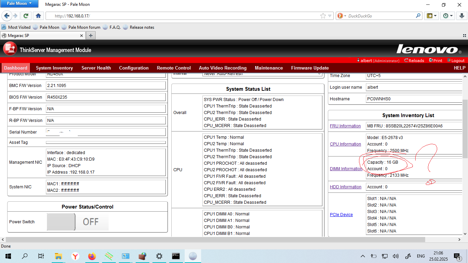Open the Maintenance menu
Screen dimensions: 468x263
(269, 68)
